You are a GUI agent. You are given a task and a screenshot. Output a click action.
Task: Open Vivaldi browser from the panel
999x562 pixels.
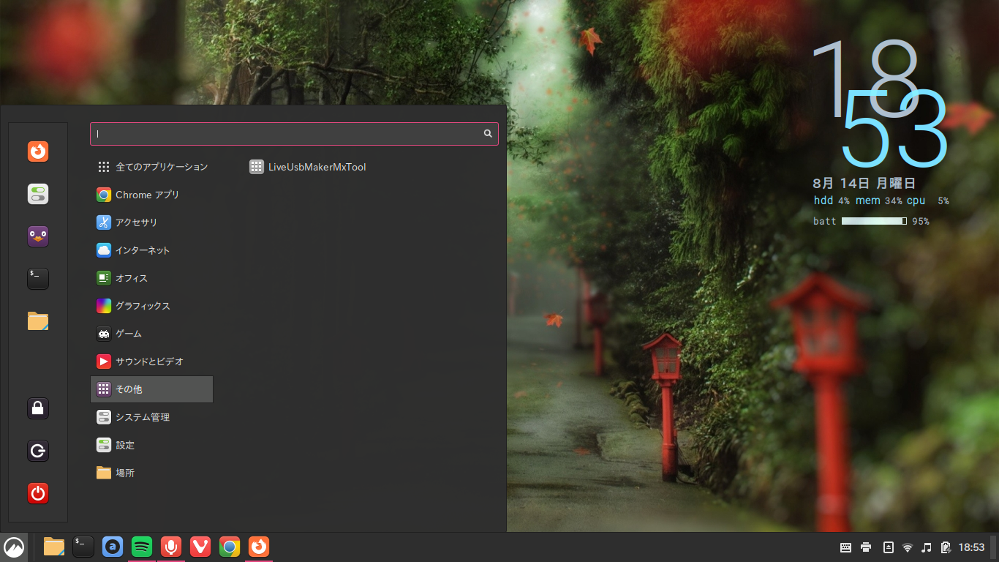point(200,547)
